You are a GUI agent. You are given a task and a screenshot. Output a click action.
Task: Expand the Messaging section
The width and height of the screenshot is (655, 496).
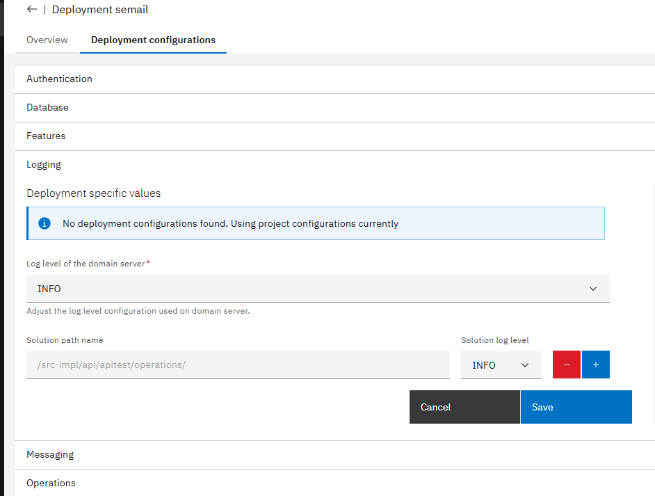click(50, 455)
